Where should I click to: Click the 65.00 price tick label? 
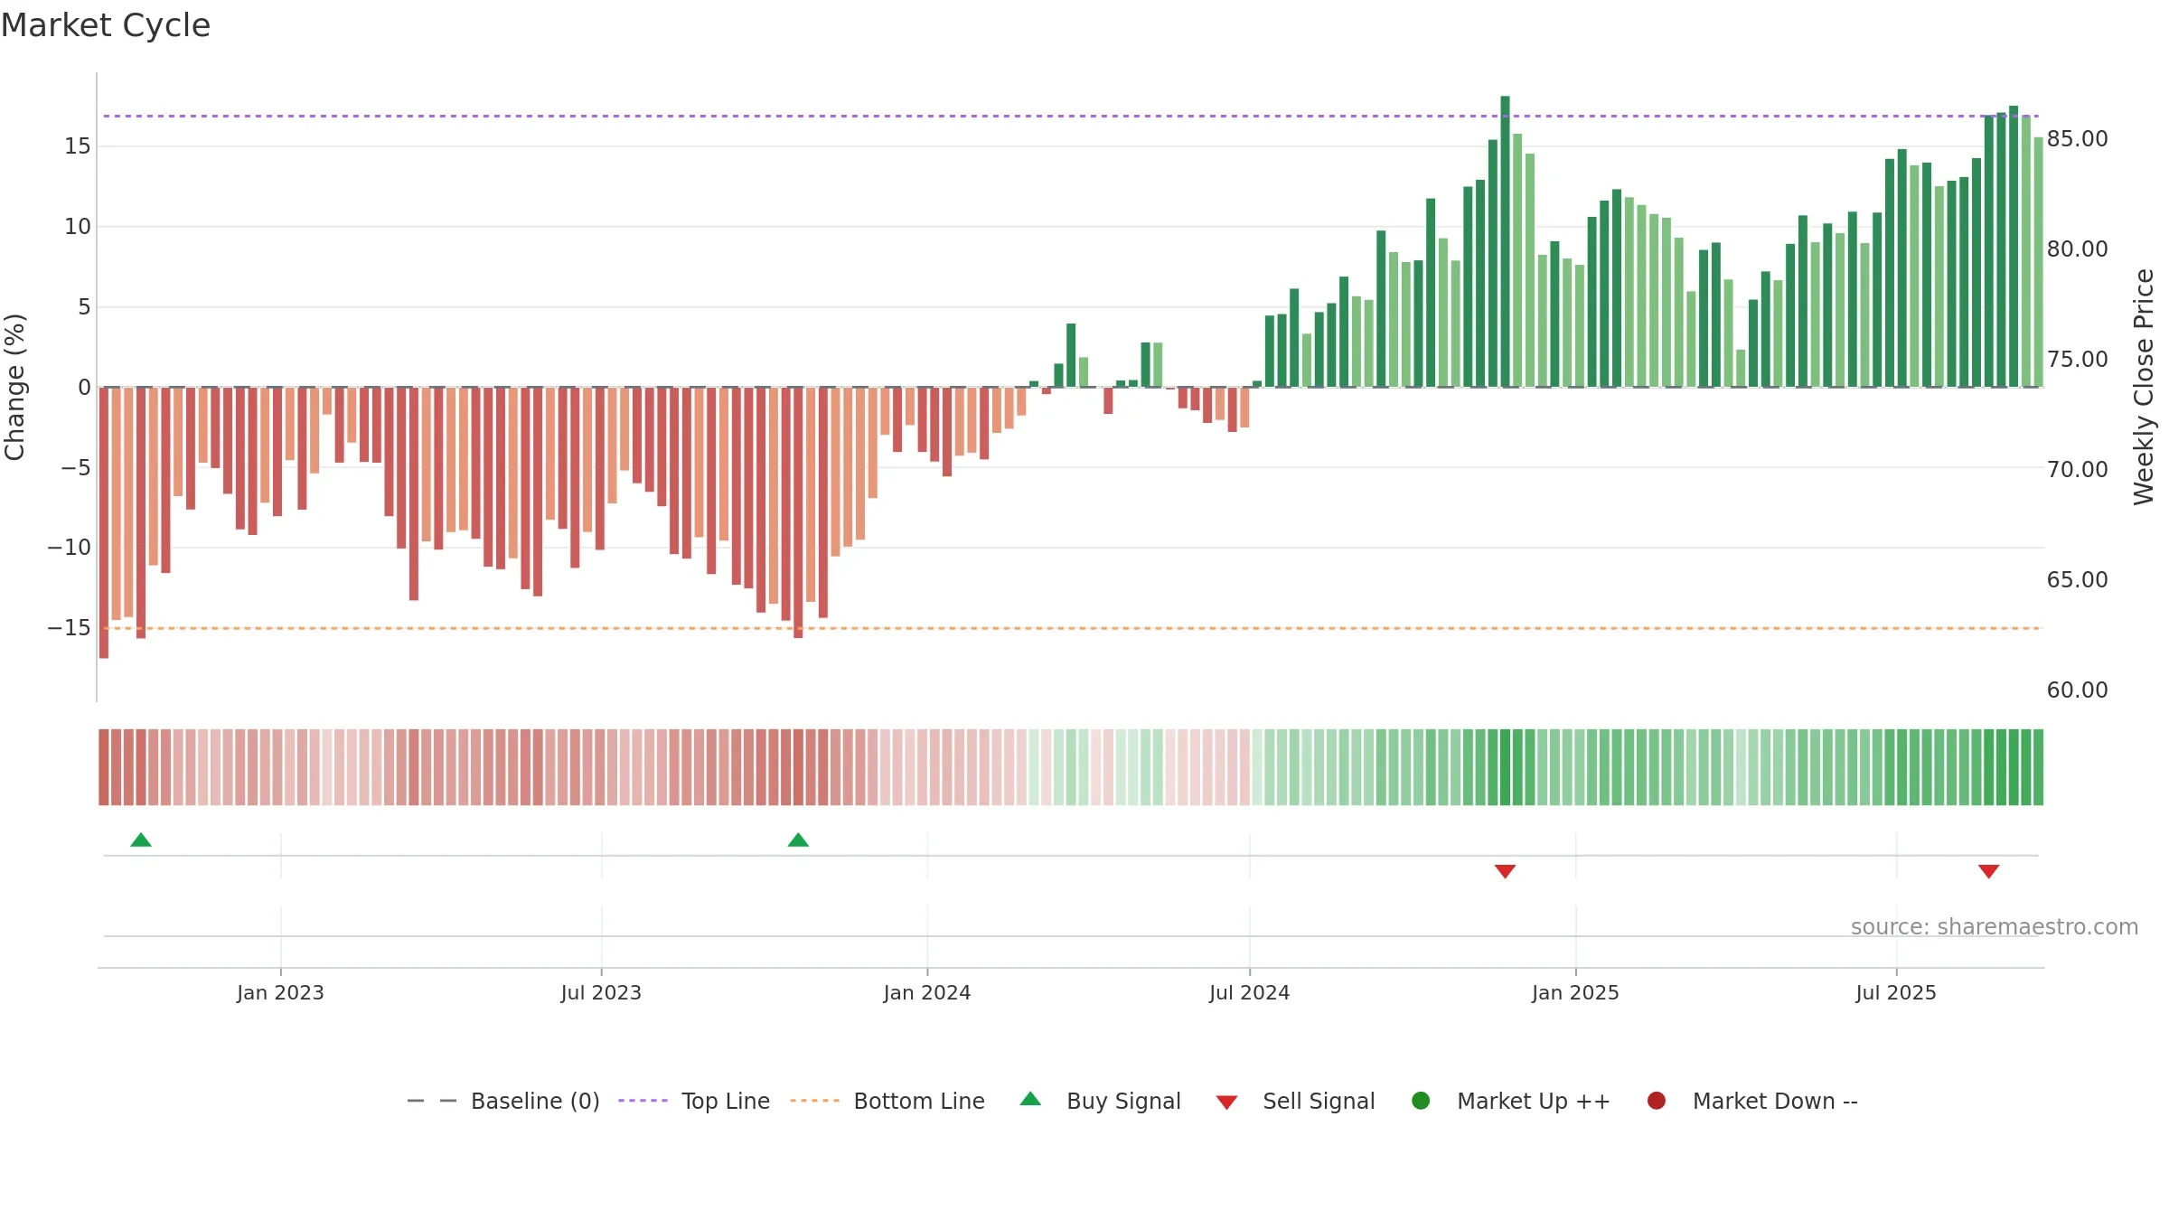pyautogui.click(x=2077, y=579)
